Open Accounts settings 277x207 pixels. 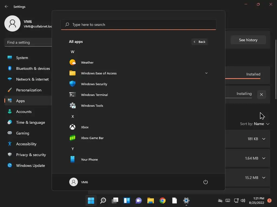point(28,112)
